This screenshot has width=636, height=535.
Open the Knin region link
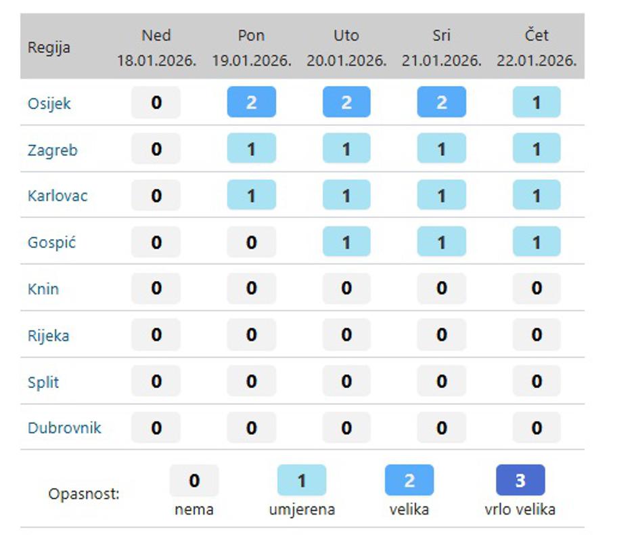43,289
